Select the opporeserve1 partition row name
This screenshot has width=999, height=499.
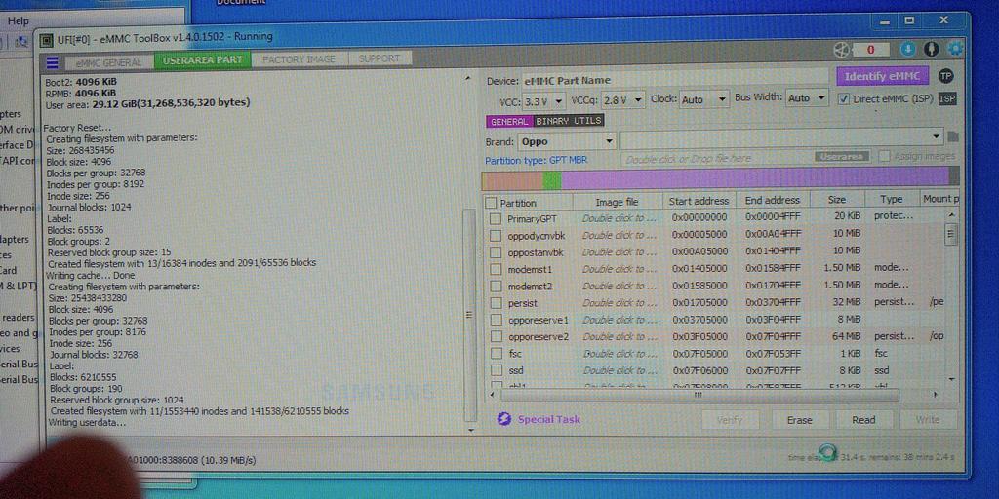539,320
